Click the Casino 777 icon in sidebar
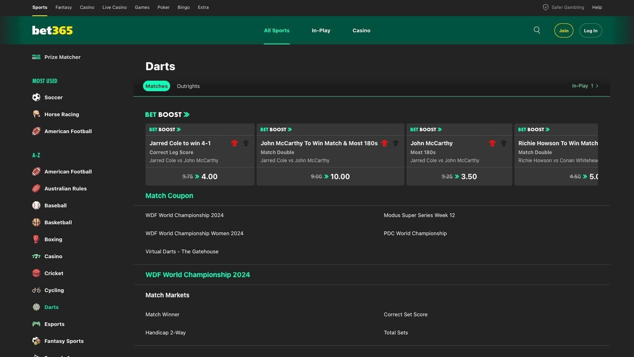The width and height of the screenshot is (634, 357). pos(36,256)
